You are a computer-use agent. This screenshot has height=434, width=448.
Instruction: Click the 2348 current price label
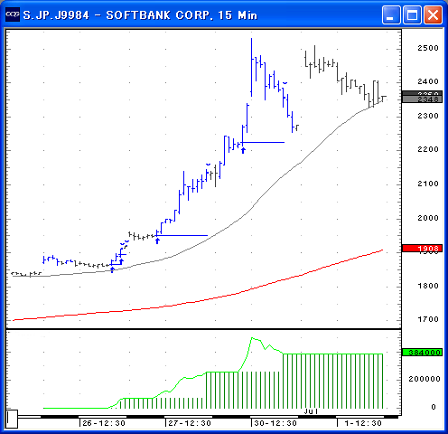[x=422, y=99]
